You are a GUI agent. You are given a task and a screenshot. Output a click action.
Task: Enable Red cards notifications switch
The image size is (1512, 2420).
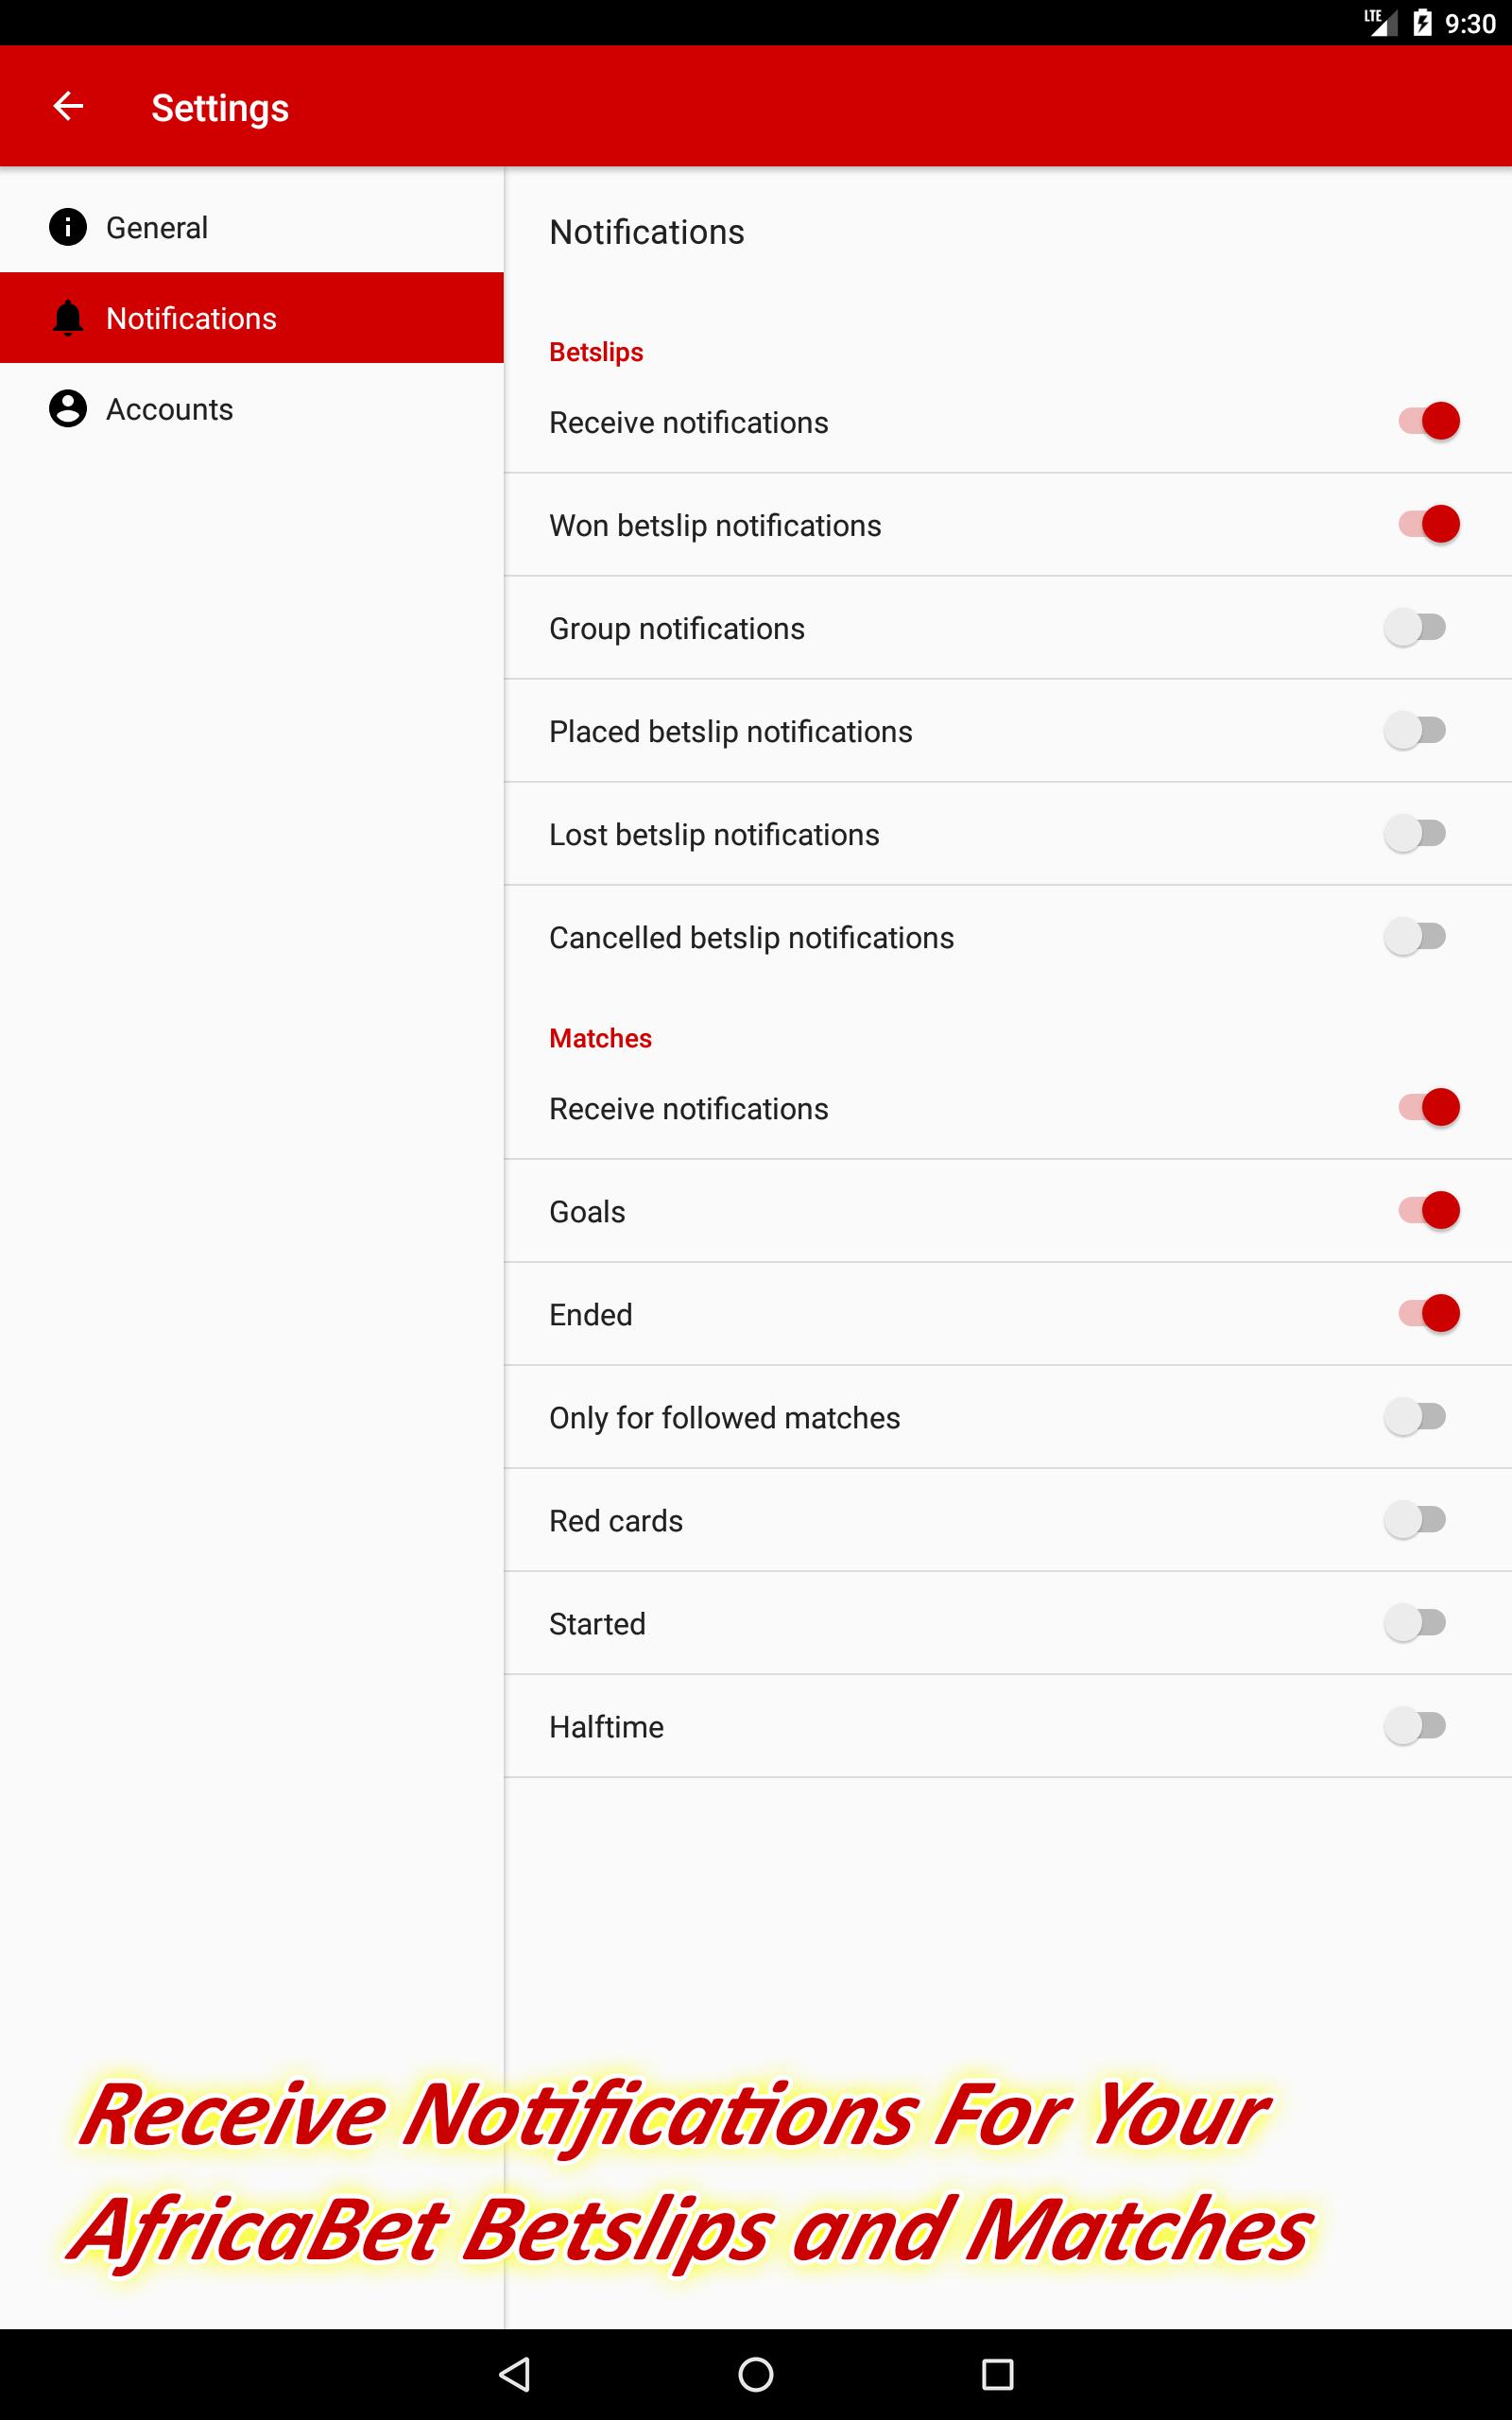tap(1415, 1520)
